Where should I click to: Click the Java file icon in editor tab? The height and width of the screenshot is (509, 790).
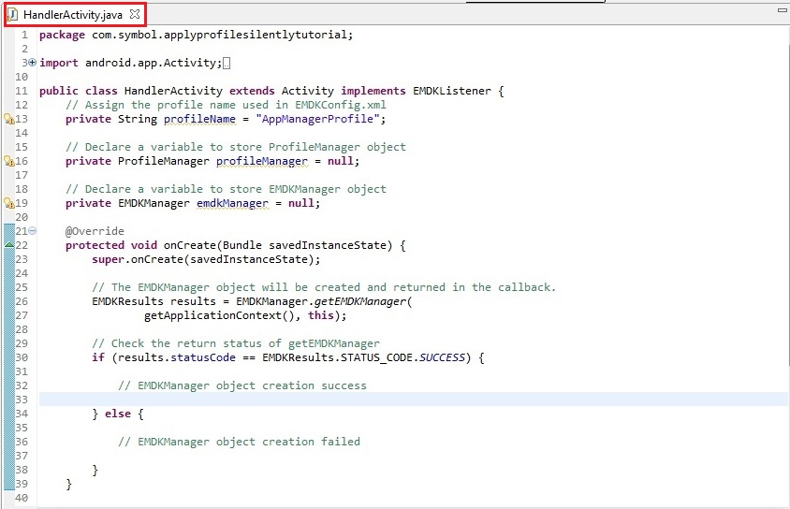pos(13,15)
